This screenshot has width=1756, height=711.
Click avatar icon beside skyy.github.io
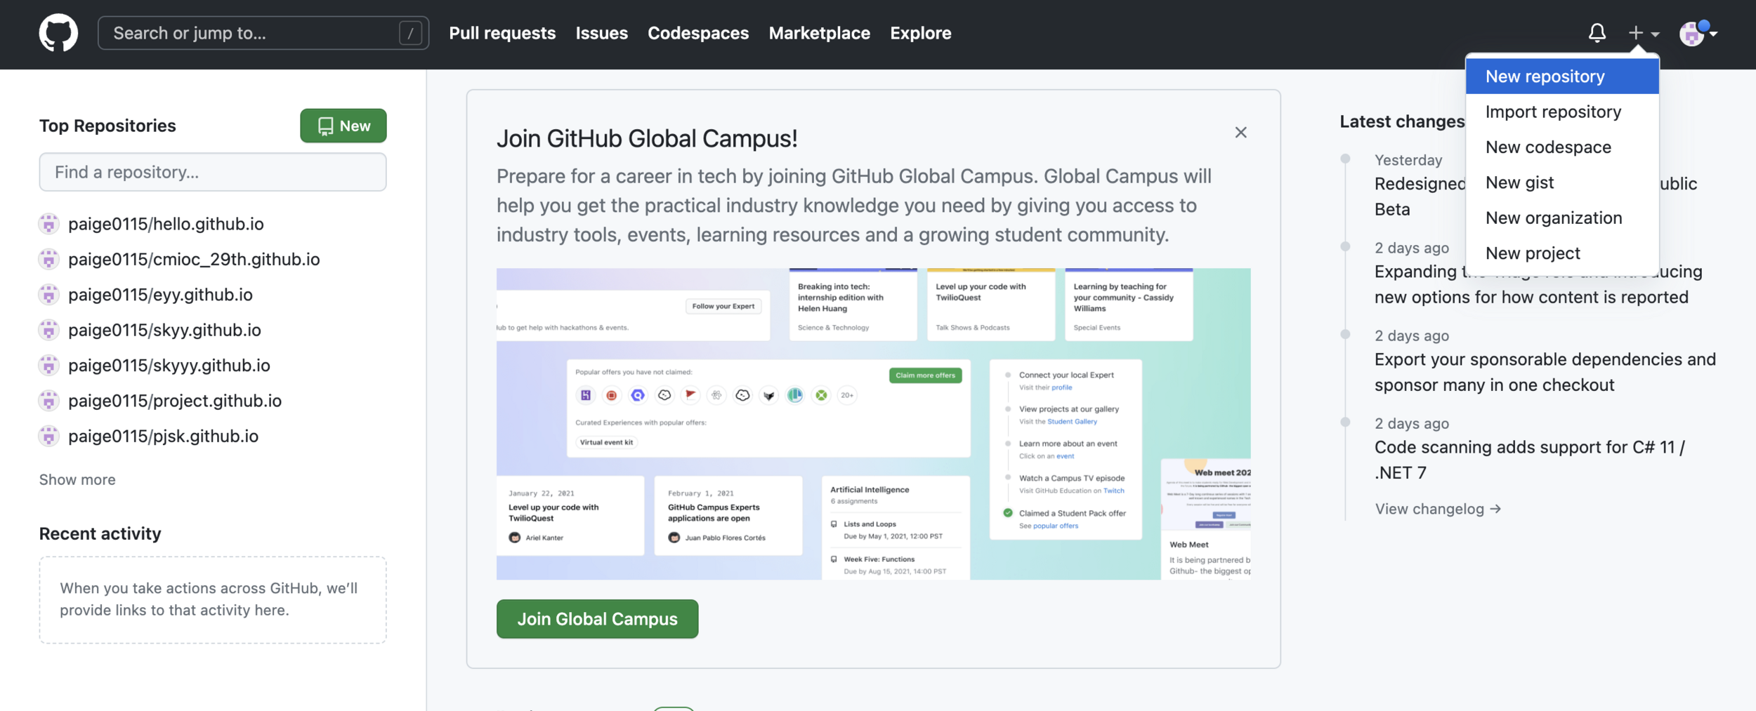48,330
